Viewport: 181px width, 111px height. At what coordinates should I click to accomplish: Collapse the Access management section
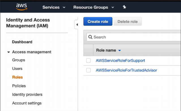click(x=8, y=52)
